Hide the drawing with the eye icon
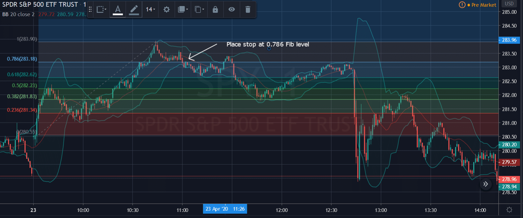This screenshot has width=523, height=218. click(x=231, y=9)
